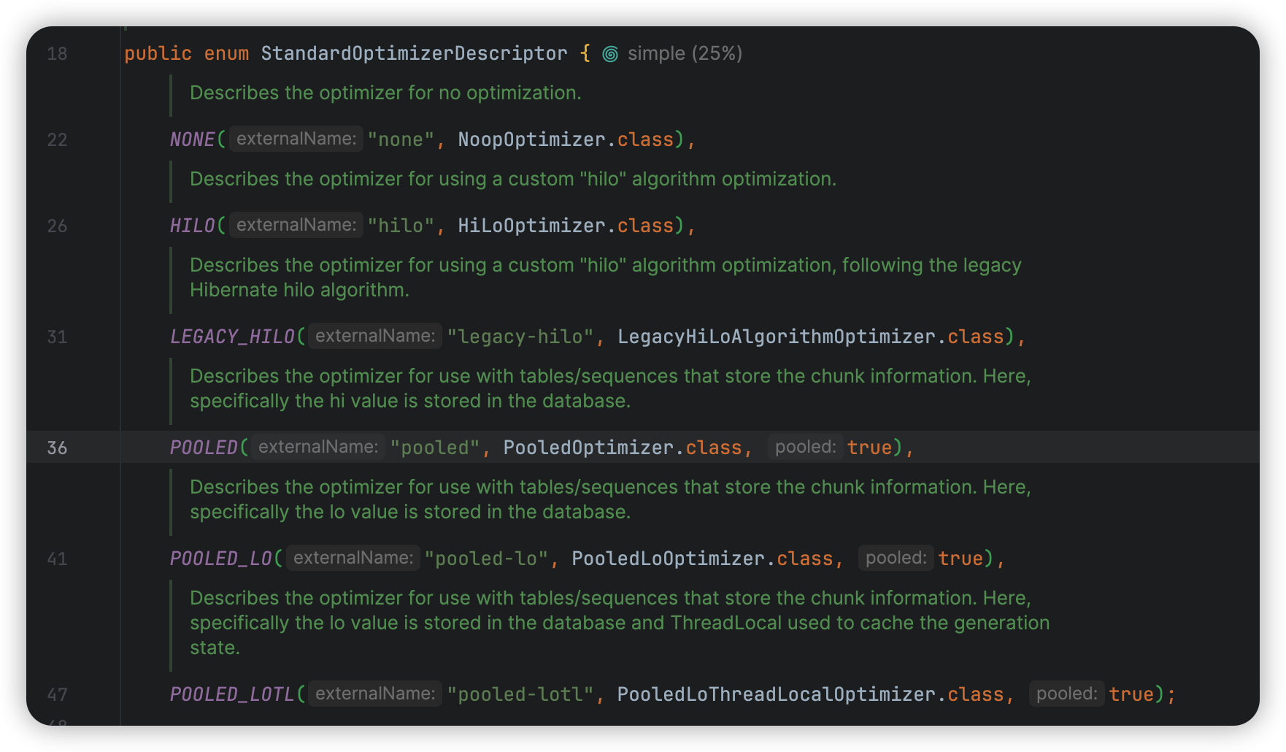Click externalName hint on the LEGACY_HILO line
The height and width of the screenshot is (752, 1286).
click(x=375, y=336)
